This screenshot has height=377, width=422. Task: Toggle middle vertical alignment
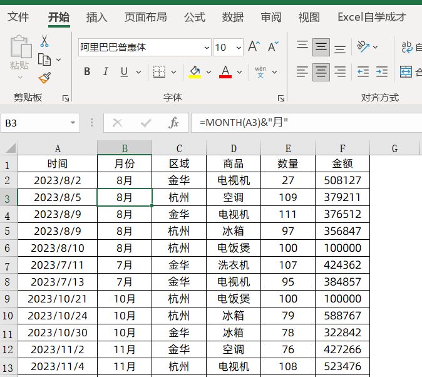pos(321,47)
